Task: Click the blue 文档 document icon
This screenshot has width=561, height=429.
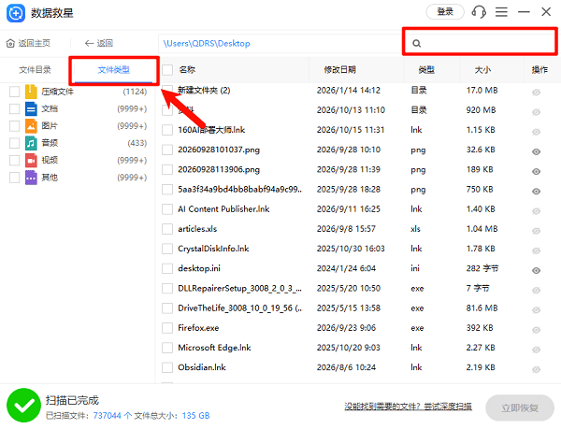Action: point(31,108)
